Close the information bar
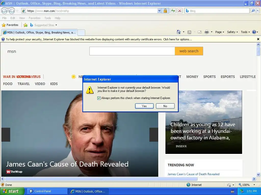The height and width of the screenshot is (195, 261). click(258, 39)
